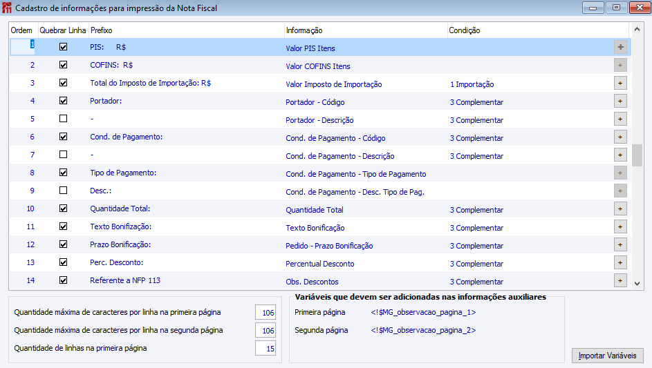Click plus button in Portador - Código row
The image size is (652, 368).
(620, 101)
